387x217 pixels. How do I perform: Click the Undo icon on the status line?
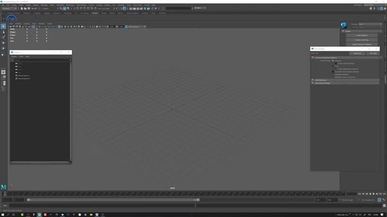[x=32, y=8]
